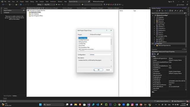Select Dashboard.cs in Solution Explorer
Viewport: 190px width, 107px height.
pos(162,30)
